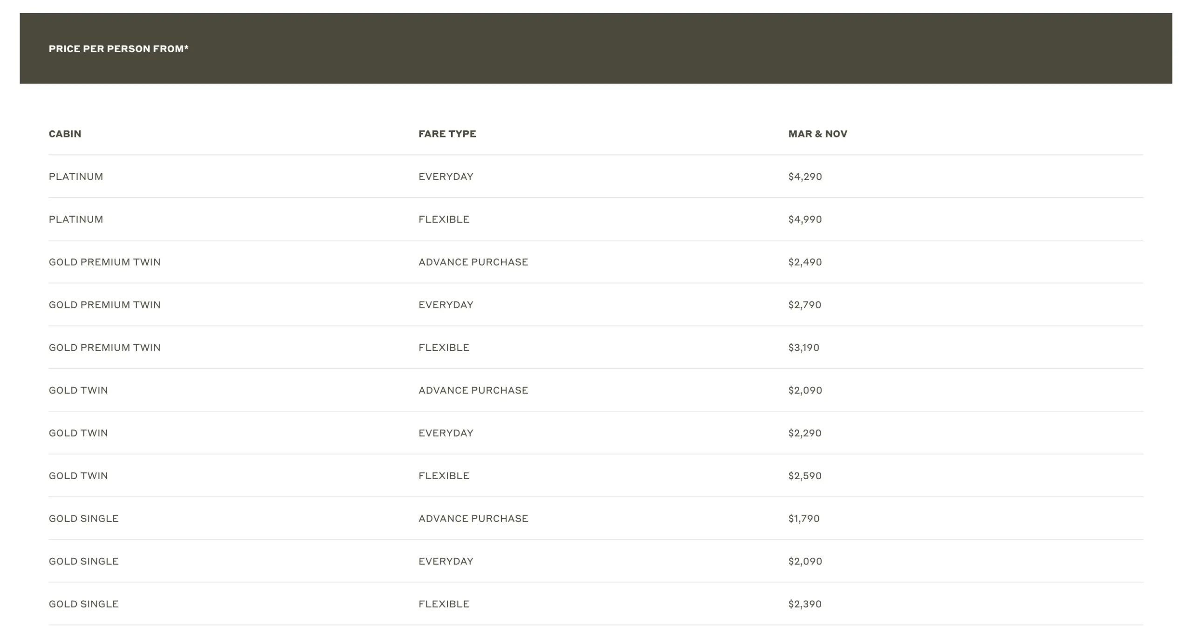Click the last GOLD SINGLE cabin label

coord(83,604)
